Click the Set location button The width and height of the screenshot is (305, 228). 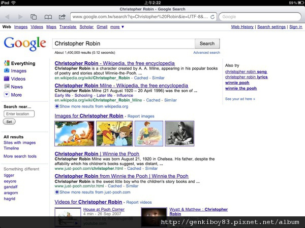point(9,122)
